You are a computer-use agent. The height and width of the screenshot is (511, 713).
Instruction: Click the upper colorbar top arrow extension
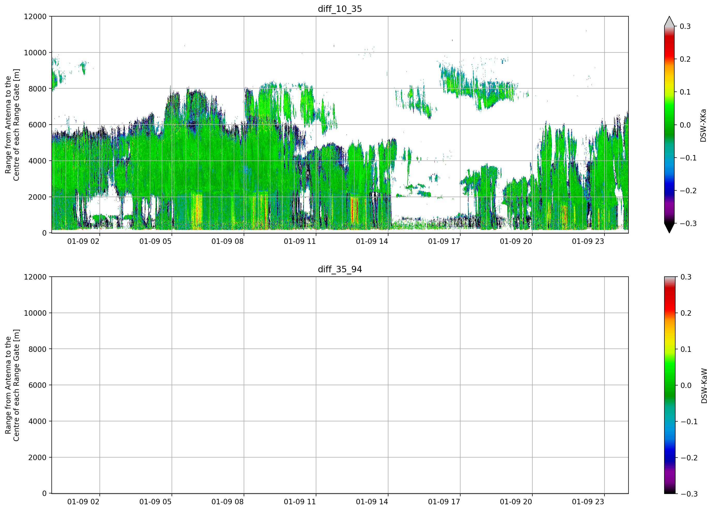pyautogui.click(x=669, y=21)
